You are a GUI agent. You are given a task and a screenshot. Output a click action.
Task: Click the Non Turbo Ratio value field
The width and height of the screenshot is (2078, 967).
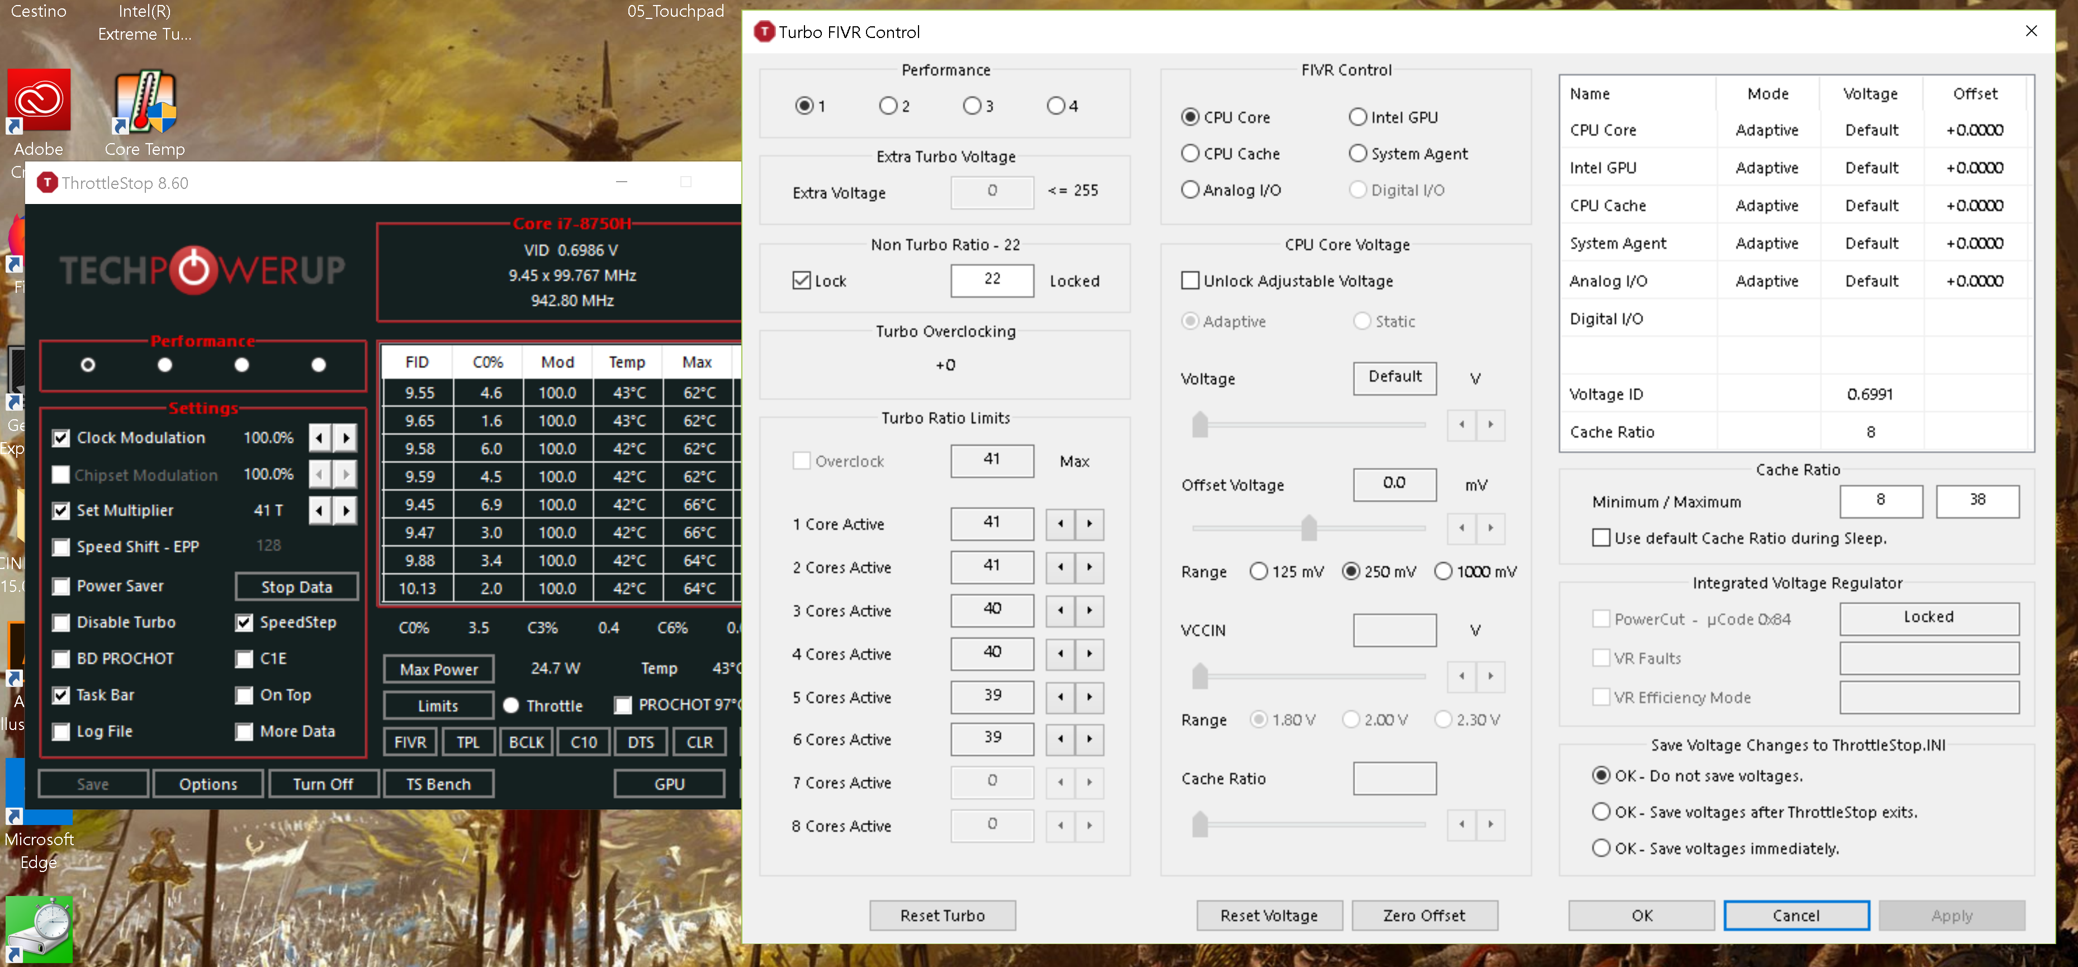[x=992, y=280]
